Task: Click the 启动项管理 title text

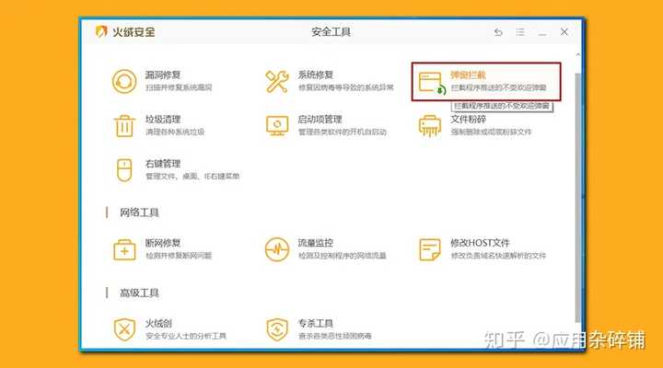Action: coord(320,120)
